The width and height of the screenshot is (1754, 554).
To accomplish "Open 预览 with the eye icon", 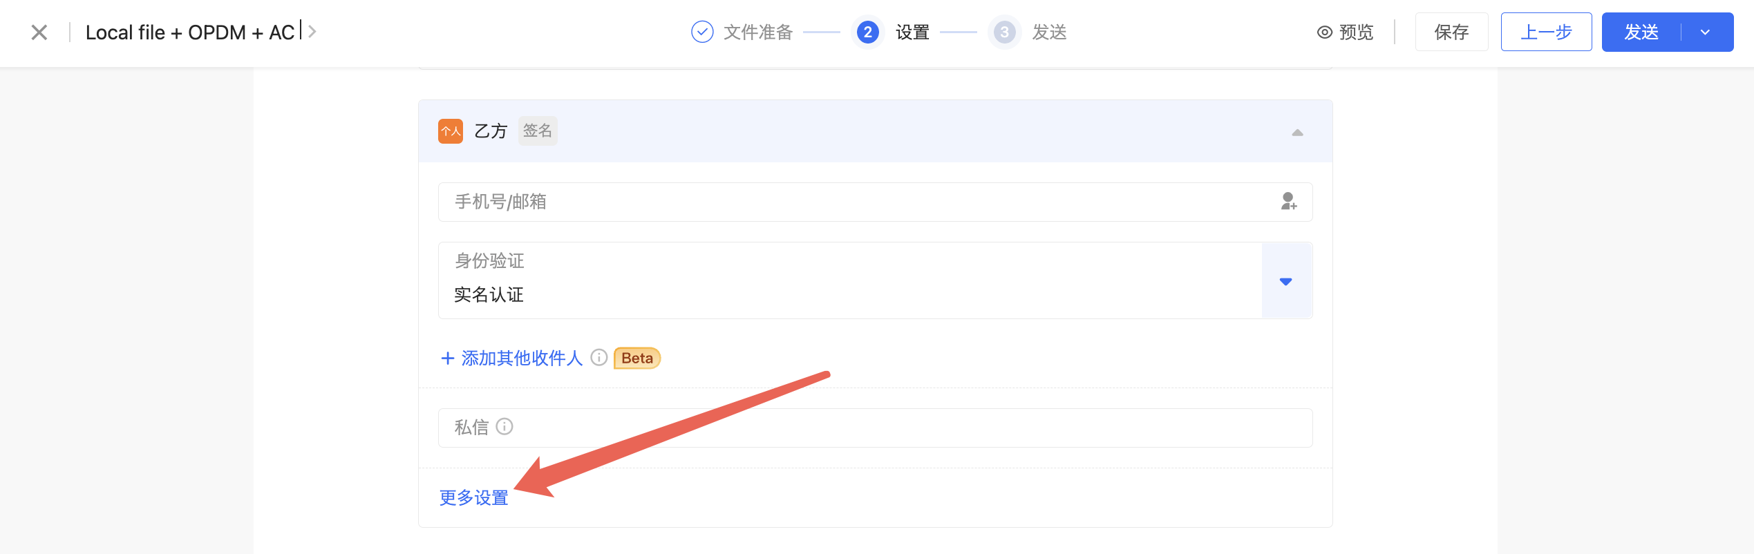I will 1345,32.
